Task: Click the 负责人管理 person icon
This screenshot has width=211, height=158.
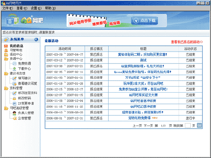Action: (15, 113)
